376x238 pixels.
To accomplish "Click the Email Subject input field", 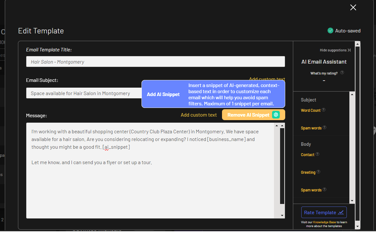I will 84,93.
